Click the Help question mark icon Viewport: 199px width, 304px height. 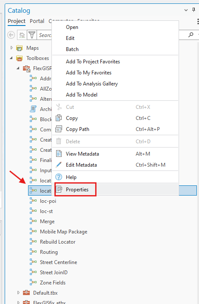coord(59,177)
